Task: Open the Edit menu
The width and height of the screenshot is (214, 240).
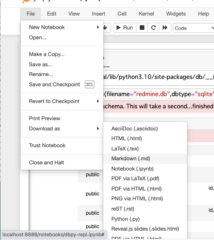Action: pyautogui.click(x=51, y=14)
